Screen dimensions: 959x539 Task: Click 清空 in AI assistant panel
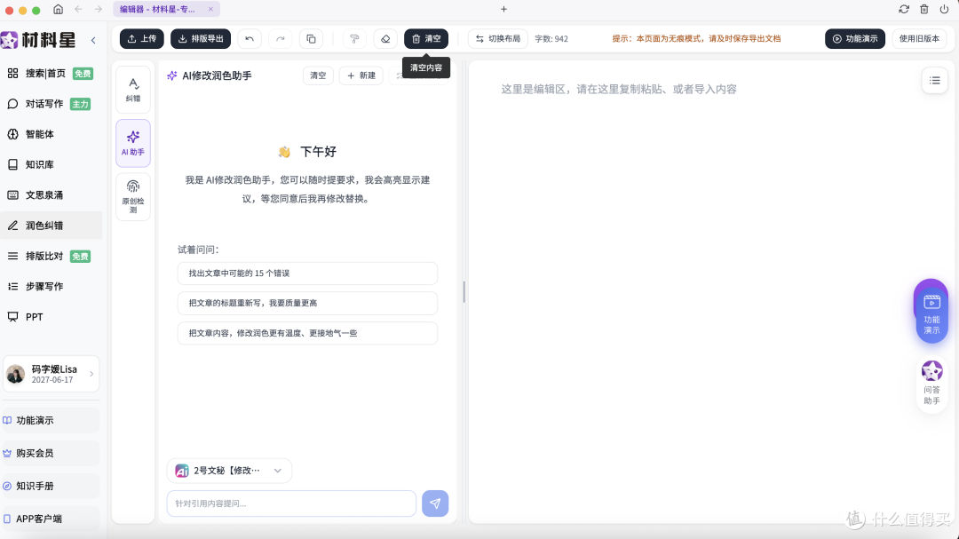coord(318,75)
